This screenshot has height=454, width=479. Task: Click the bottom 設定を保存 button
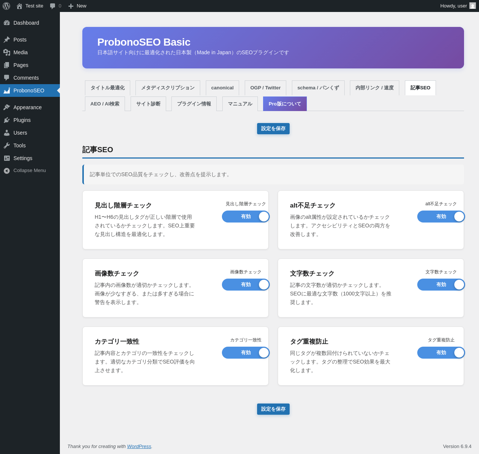pyautogui.click(x=273, y=409)
